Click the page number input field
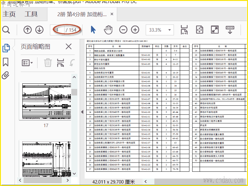Viewport: 248px width, 186px height. [57, 30]
